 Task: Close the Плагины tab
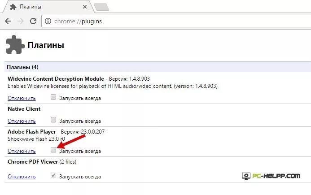[x=85, y=7]
